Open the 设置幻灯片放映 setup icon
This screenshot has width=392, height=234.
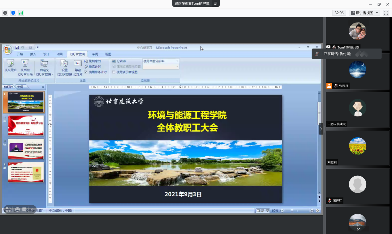click(x=64, y=64)
